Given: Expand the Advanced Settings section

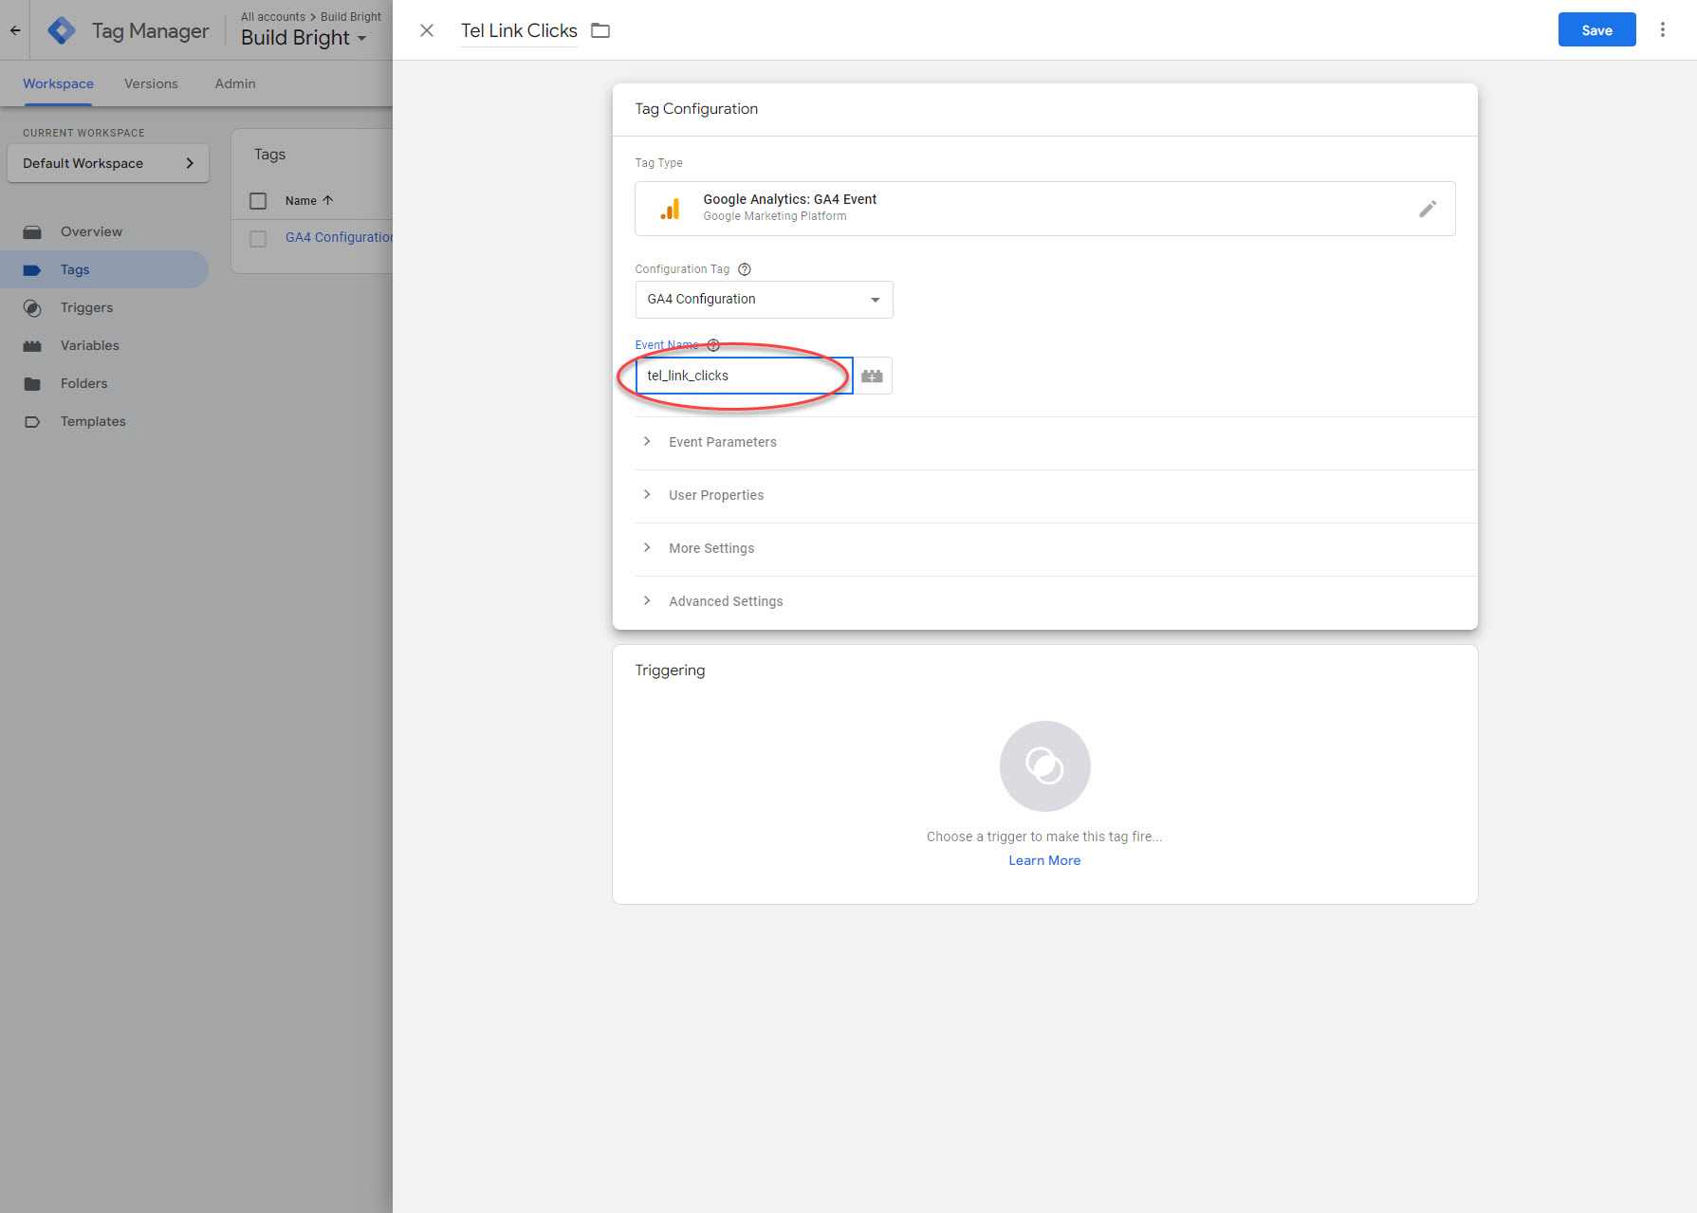Looking at the screenshot, I should click(725, 601).
